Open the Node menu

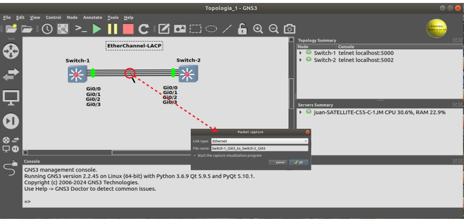point(72,18)
